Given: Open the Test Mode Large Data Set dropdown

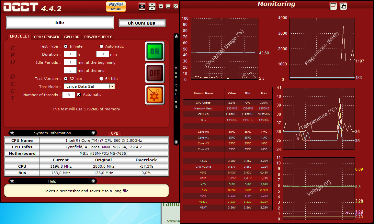Looking at the screenshot, I should coord(89,86).
